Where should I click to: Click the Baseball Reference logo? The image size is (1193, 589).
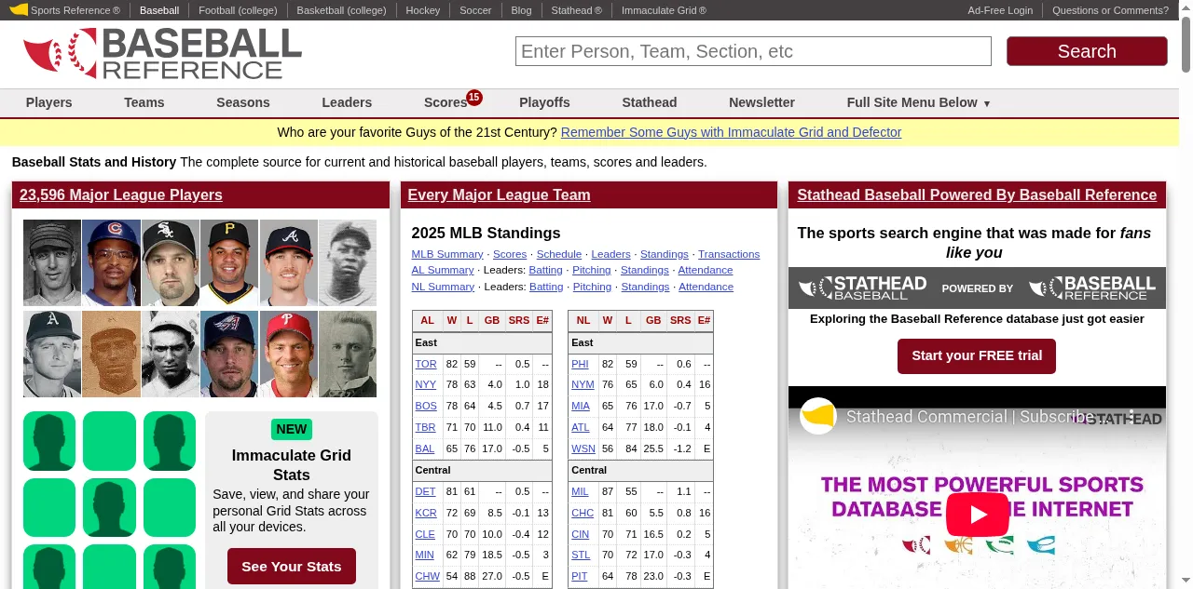coord(162,53)
